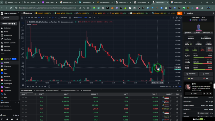The height and width of the screenshot is (121, 215).
Task: Open token Telegram link
Action: (x=206, y=33)
